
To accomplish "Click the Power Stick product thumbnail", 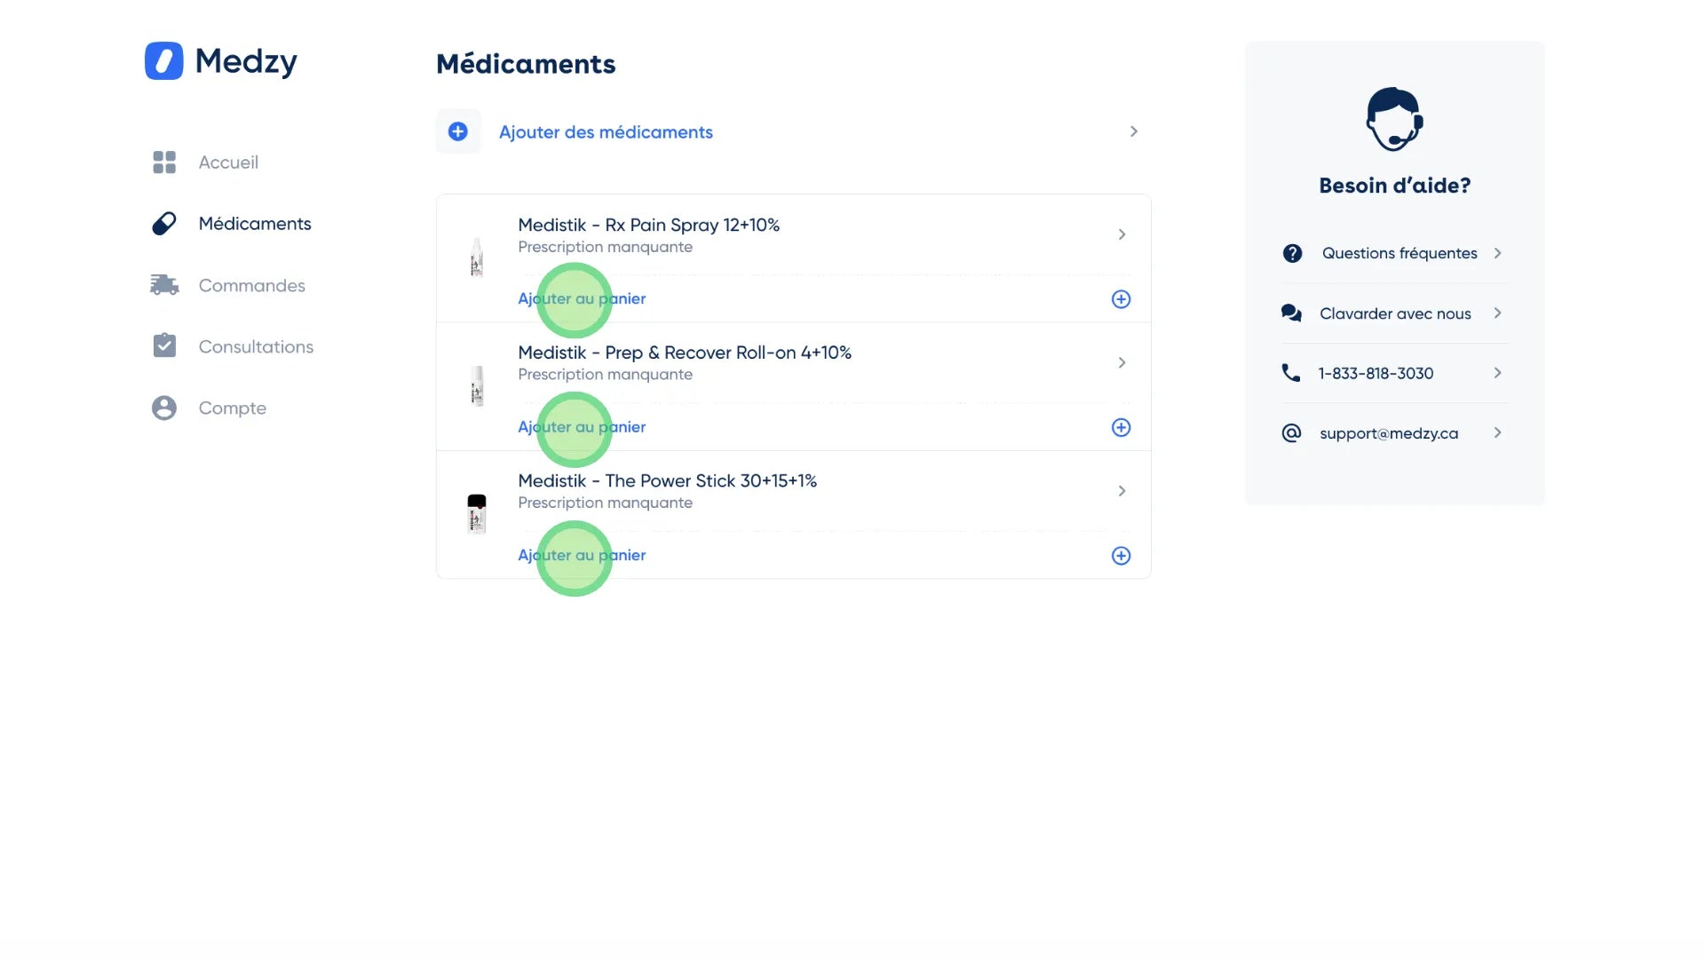I will (477, 514).
